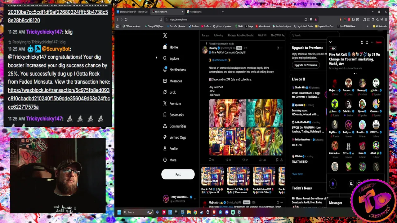Open Tricky Creations account options menu
Image resolution: width=397 pixels, height=223 pixels.
pos(195,199)
